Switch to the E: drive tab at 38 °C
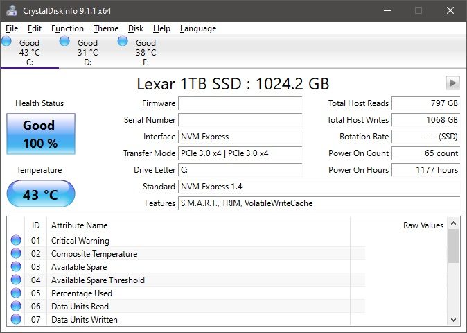The height and width of the screenshot is (333, 467). point(146,52)
